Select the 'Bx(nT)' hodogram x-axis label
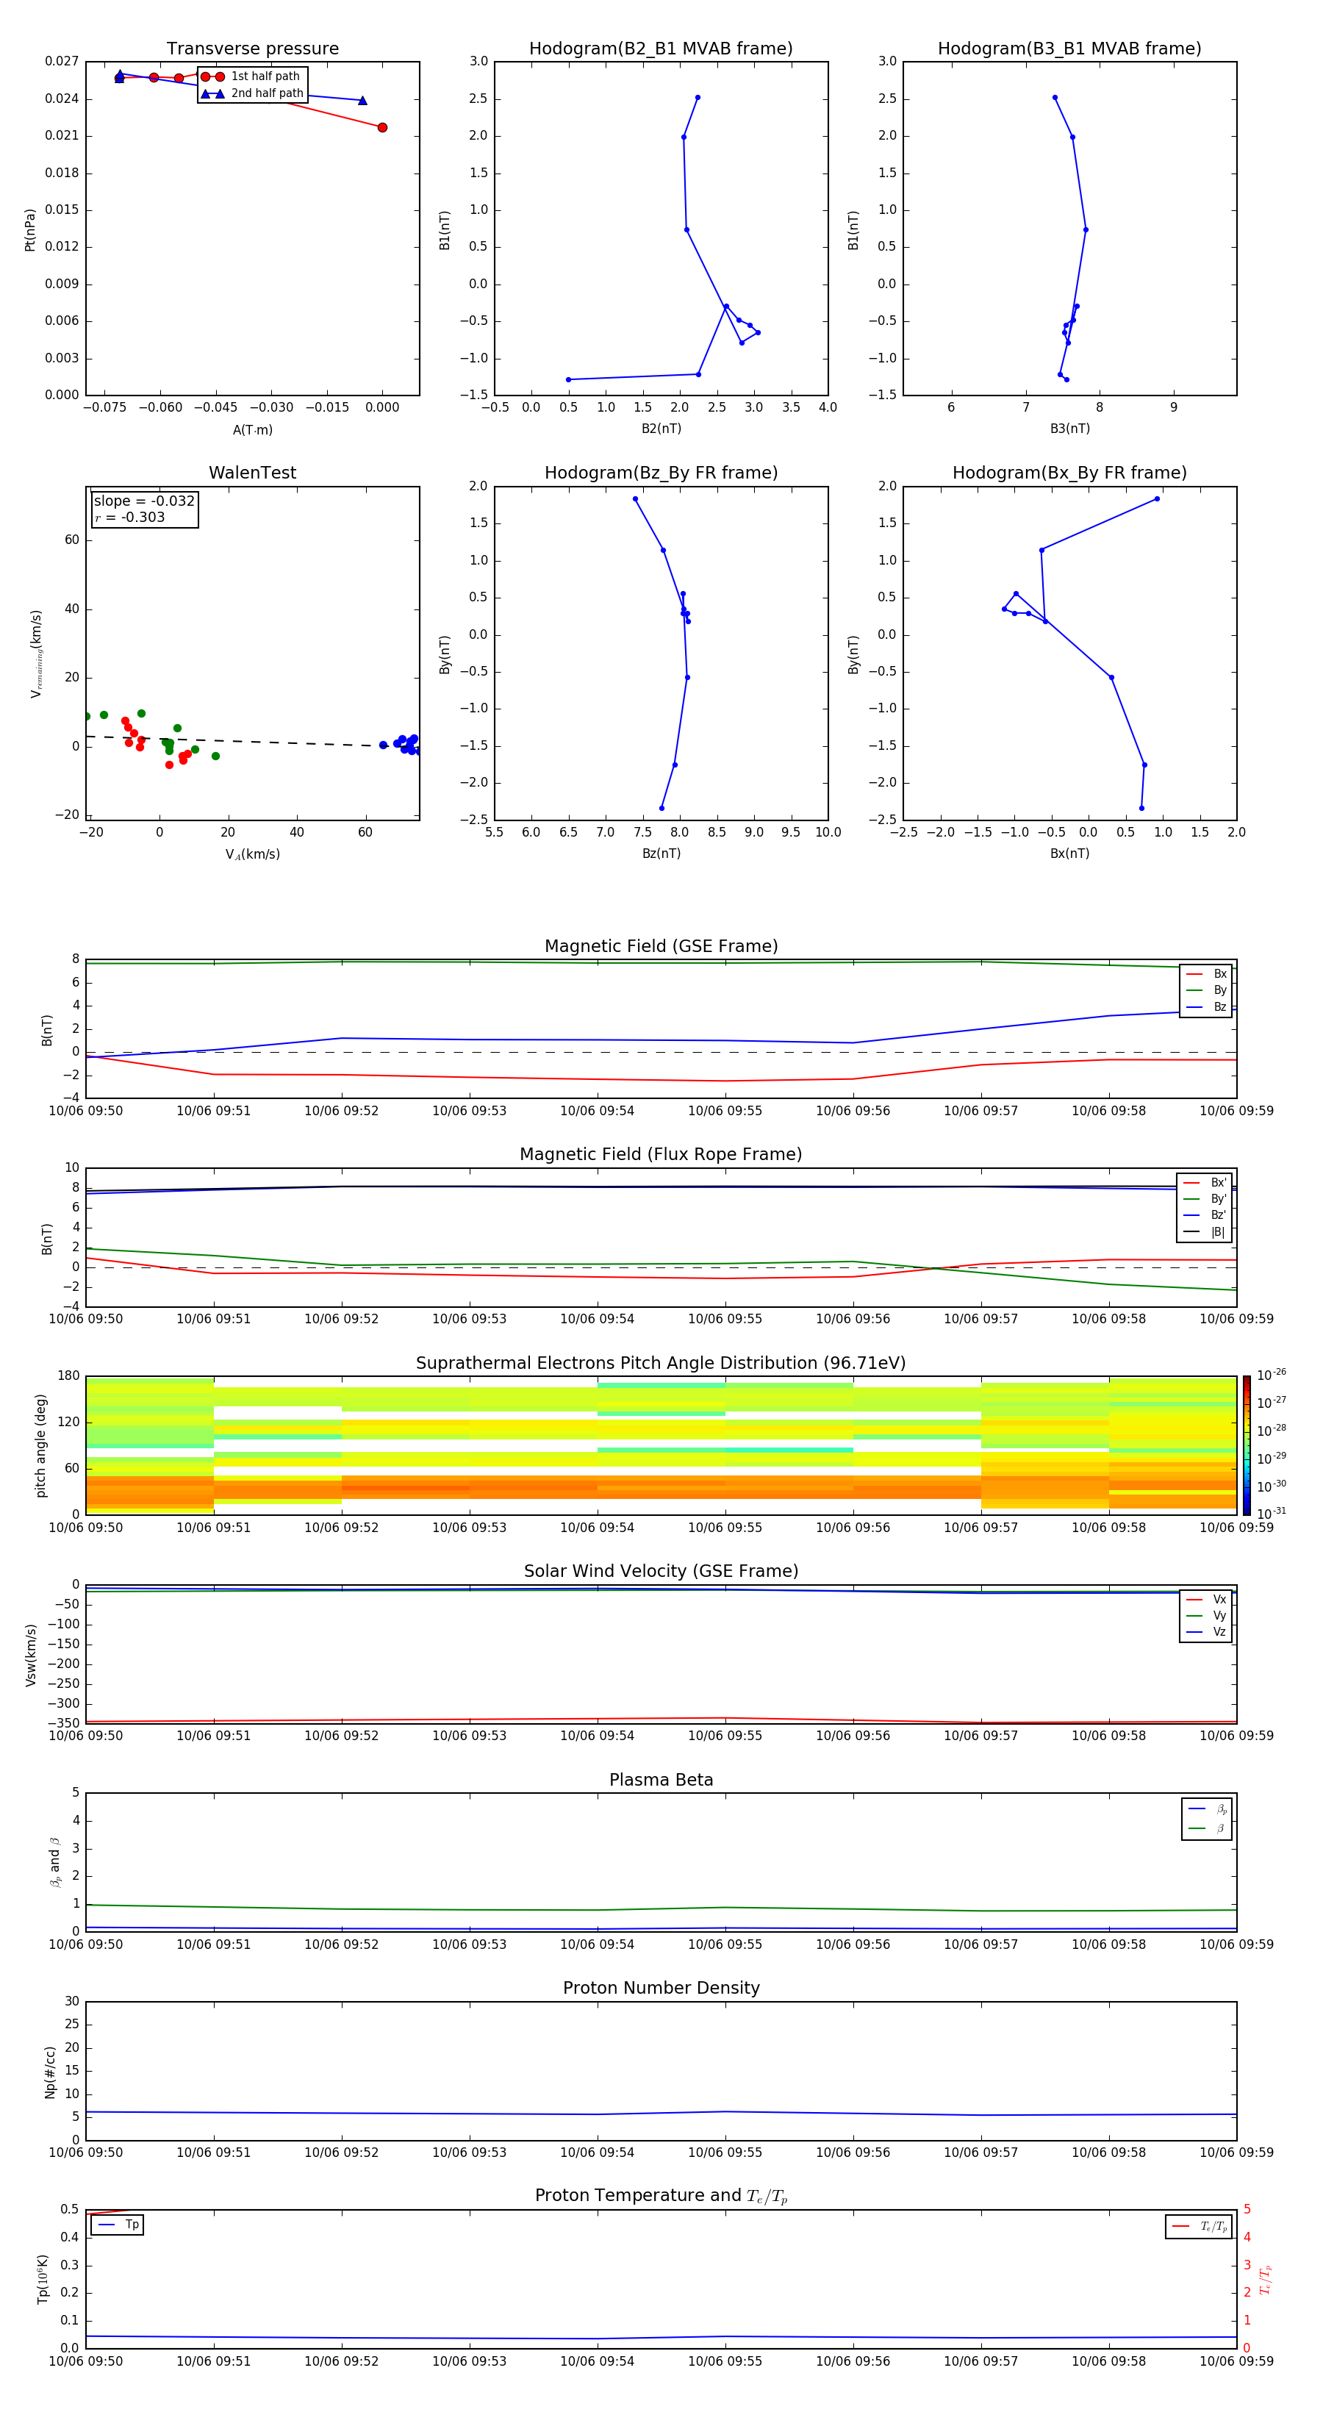 point(1069,854)
